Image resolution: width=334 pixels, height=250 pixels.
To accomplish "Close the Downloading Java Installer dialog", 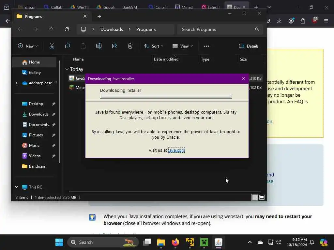I will [x=244, y=78].
